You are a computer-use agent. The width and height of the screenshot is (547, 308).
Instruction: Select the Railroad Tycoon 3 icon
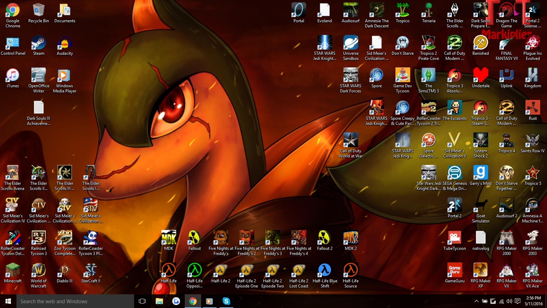(x=39, y=243)
